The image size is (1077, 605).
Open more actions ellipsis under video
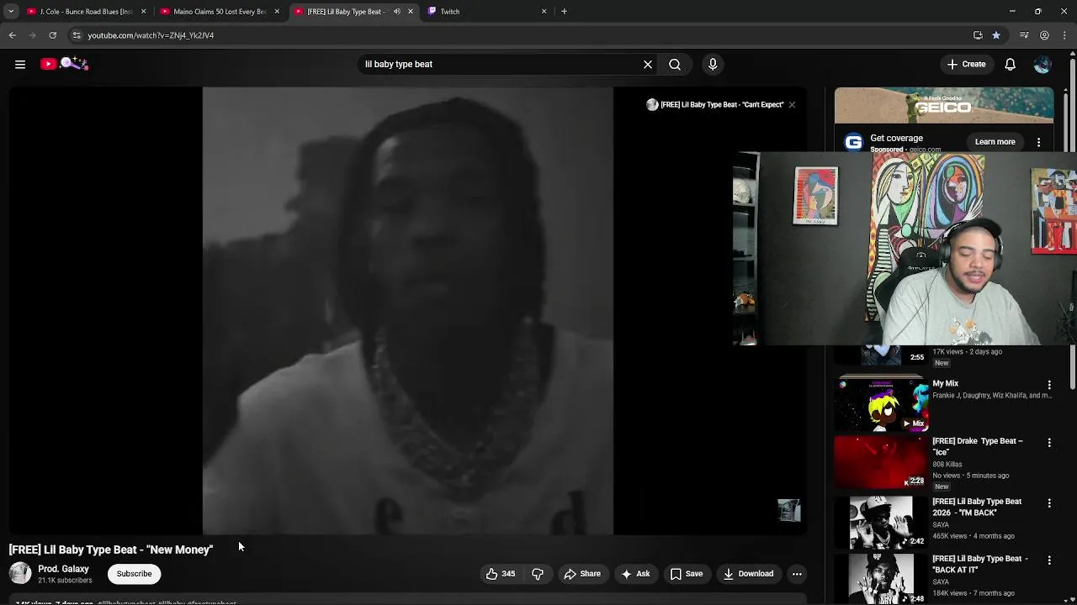tap(797, 574)
